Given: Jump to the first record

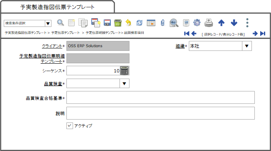Looking at the screenshot, I should (187, 34).
